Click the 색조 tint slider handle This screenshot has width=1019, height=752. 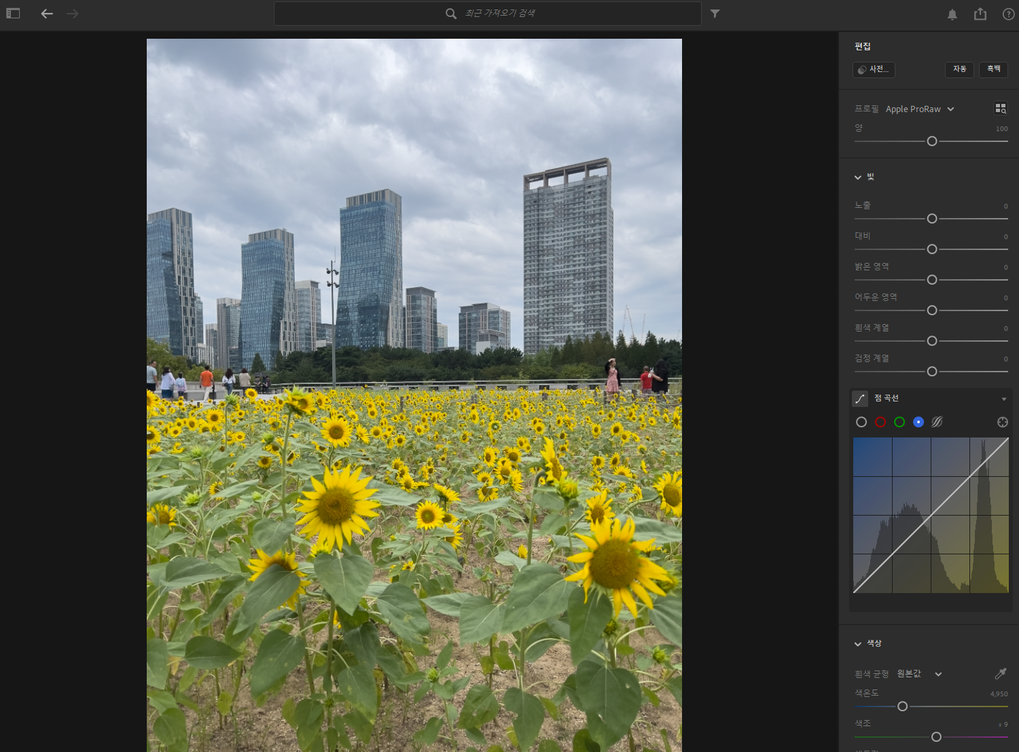pyautogui.click(x=936, y=737)
